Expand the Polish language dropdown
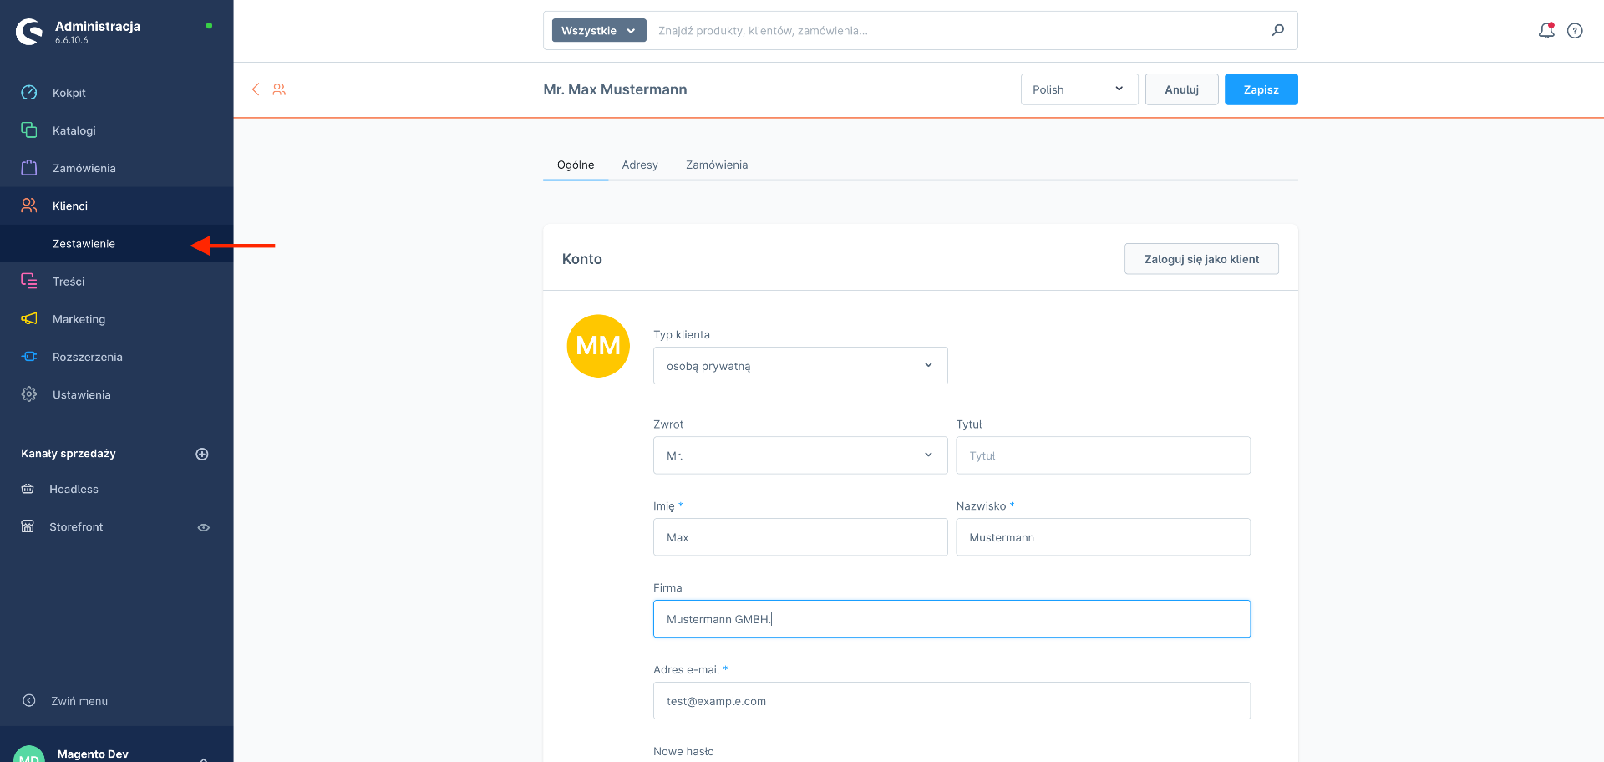This screenshot has height=762, width=1604. 1079,89
